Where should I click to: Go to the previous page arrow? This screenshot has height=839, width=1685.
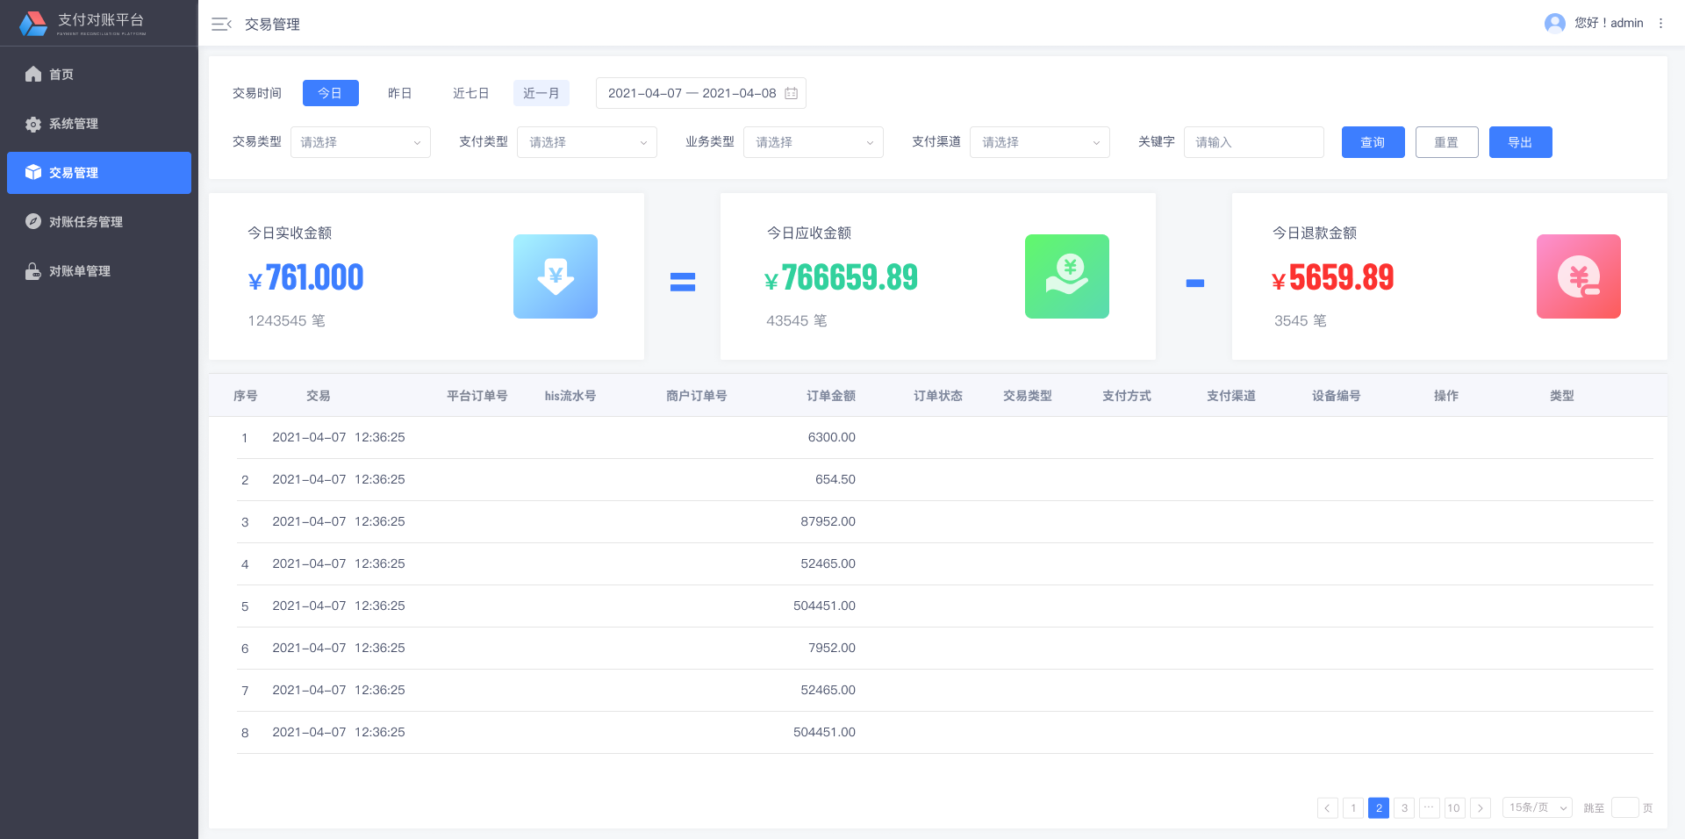[1328, 808]
